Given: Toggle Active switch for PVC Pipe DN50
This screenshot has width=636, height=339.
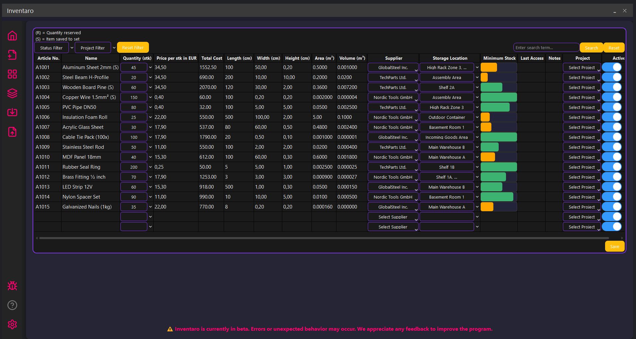Looking at the screenshot, I should point(612,107).
